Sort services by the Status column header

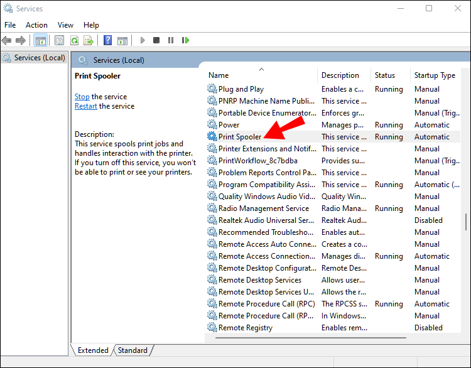(x=385, y=75)
